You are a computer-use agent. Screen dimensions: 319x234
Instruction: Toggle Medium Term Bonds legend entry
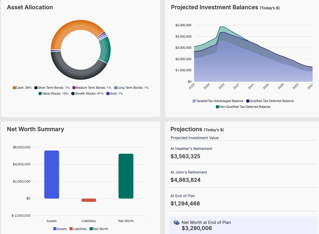coord(92,88)
